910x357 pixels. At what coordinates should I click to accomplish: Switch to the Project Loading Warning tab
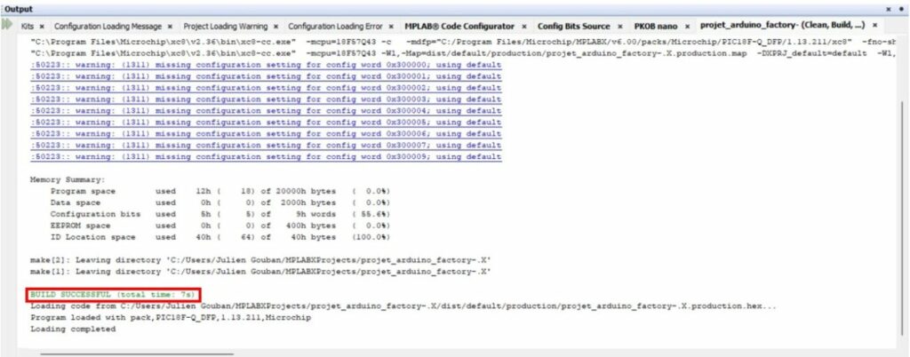pos(225,27)
